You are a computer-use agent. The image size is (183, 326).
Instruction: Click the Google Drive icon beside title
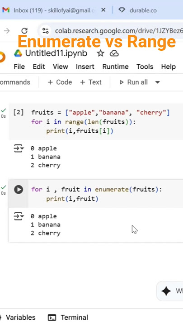coord(18,53)
